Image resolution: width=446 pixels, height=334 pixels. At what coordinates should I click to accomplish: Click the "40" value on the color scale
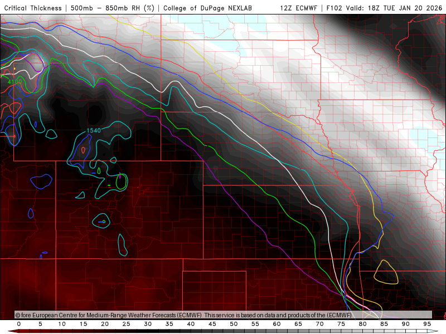point(191,324)
